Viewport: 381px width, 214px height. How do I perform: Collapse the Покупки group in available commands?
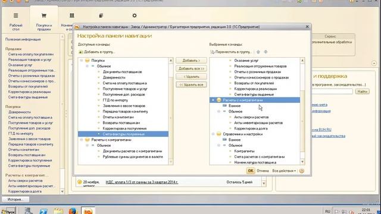coord(82,61)
